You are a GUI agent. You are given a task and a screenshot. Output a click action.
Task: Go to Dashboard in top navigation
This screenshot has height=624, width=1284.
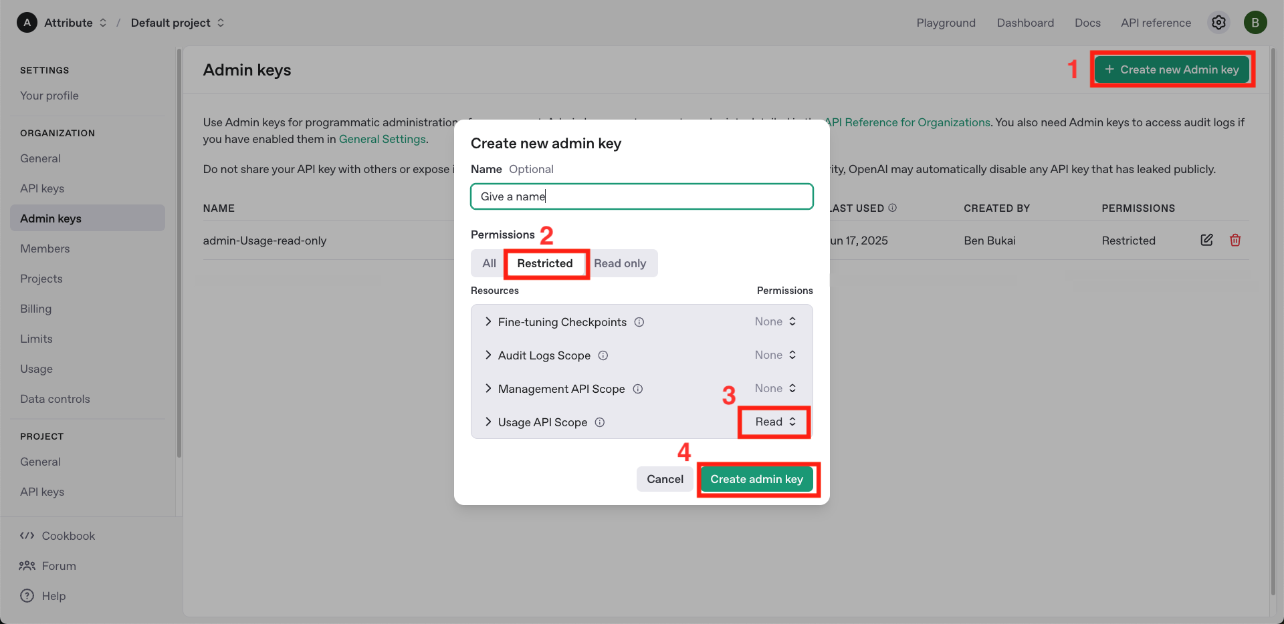pos(1025,23)
